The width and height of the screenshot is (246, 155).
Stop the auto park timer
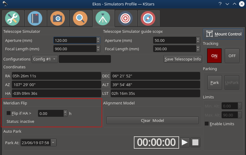click(x=195, y=142)
